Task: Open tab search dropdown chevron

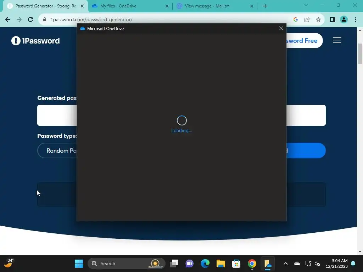Action: pos(306,5)
